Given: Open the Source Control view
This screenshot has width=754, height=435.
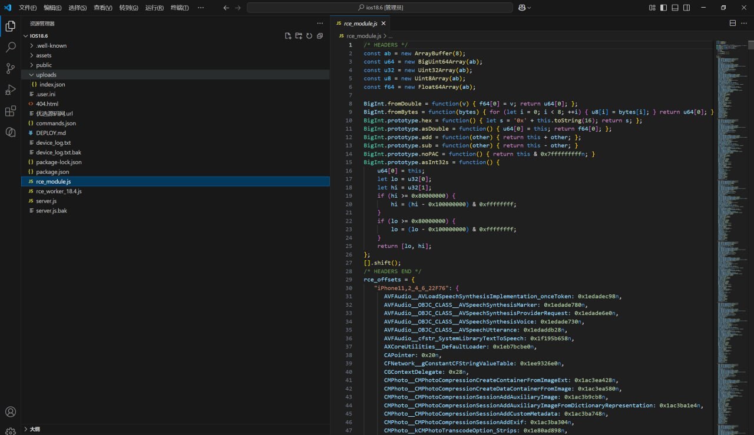Looking at the screenshot, I should point(10,68).
